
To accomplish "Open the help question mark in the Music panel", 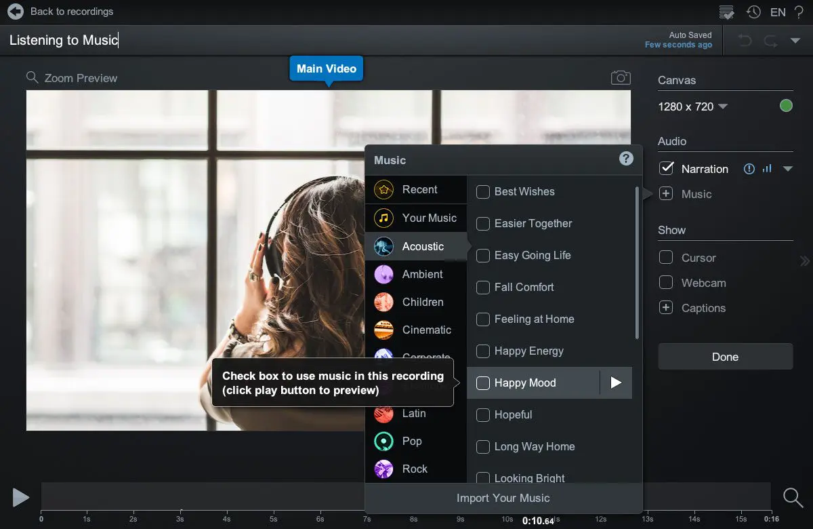I will click(625, 159).
